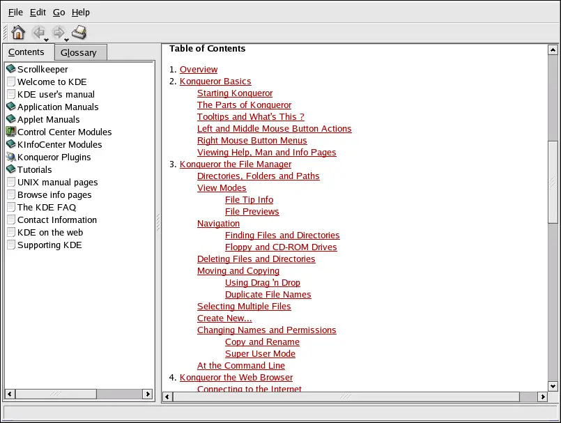Click the Tutorials book icon

pyautogui.click(x=10, y=169)
